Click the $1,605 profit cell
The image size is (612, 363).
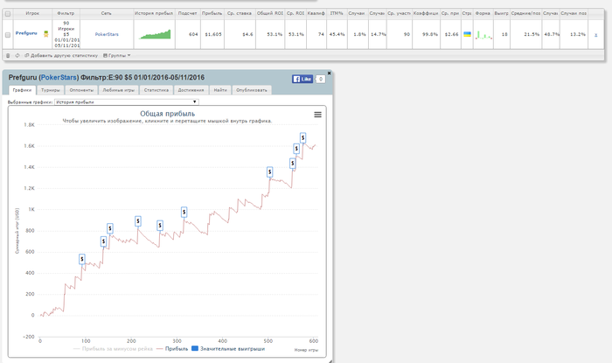point(213,34)
